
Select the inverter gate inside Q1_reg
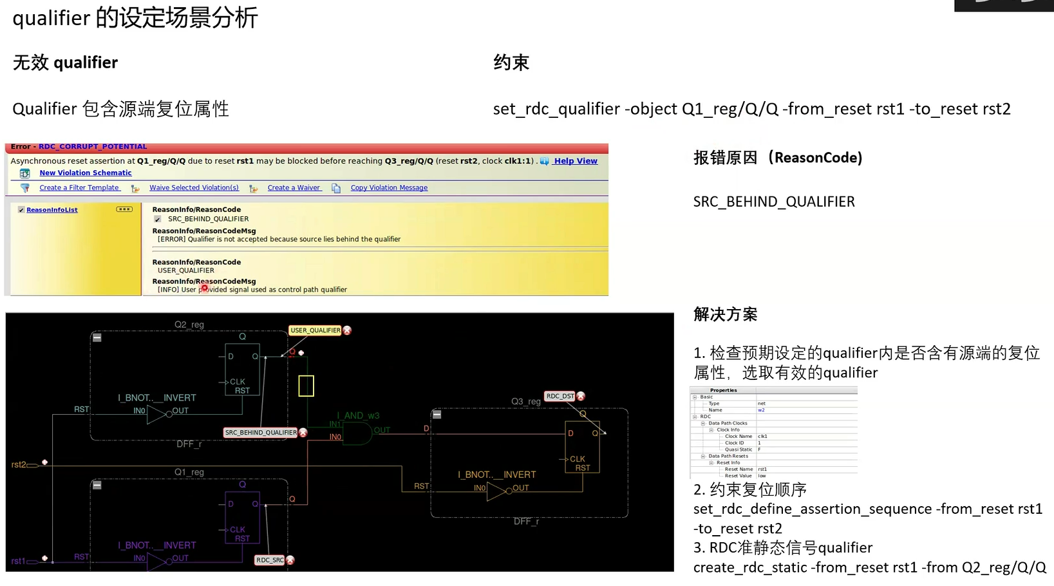[x=158, y=562]
